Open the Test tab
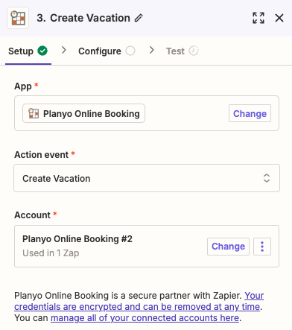The width and height of the screenshot is (292, 330). tap(182, 51)
